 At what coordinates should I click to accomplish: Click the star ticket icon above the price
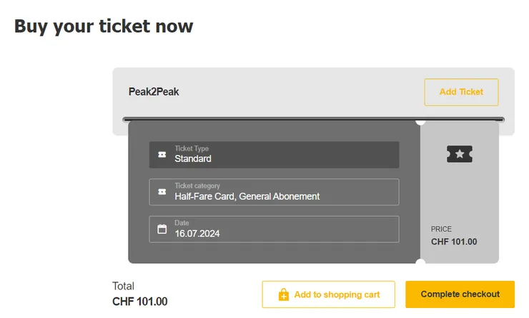[460, 153]
